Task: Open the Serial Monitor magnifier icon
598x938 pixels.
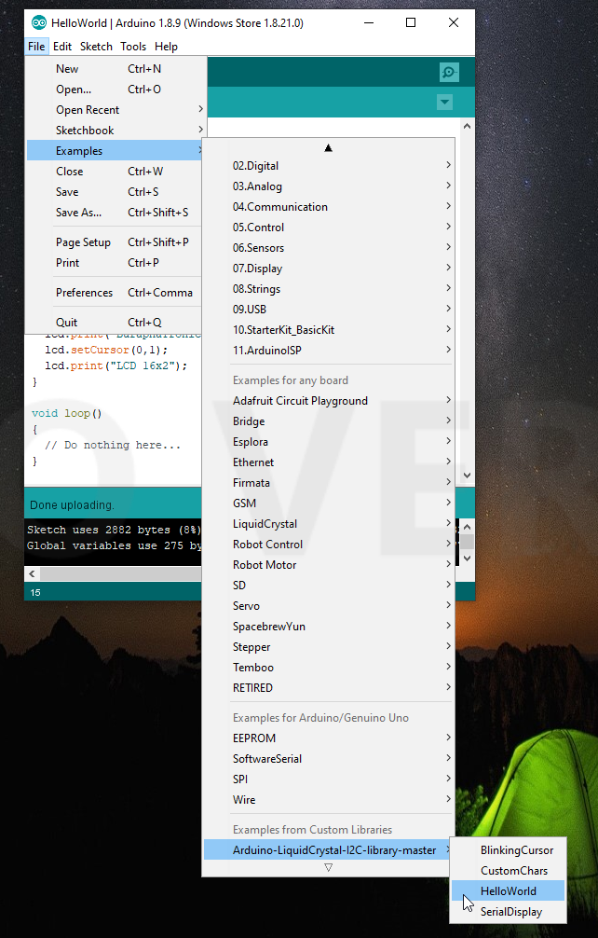Action: tap(449, 73)
